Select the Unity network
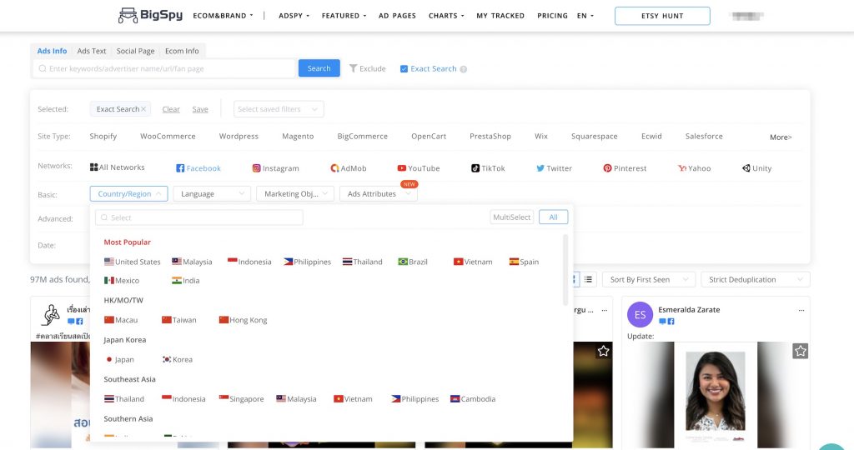Screen dimensions: 854x450 [x=756, y=168]
